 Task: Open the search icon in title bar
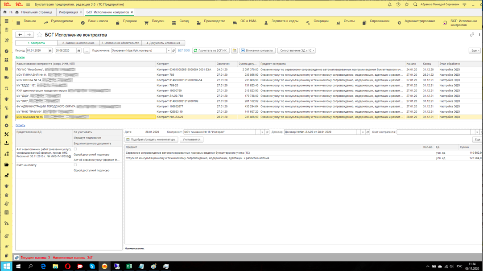(x=415, y=4)
